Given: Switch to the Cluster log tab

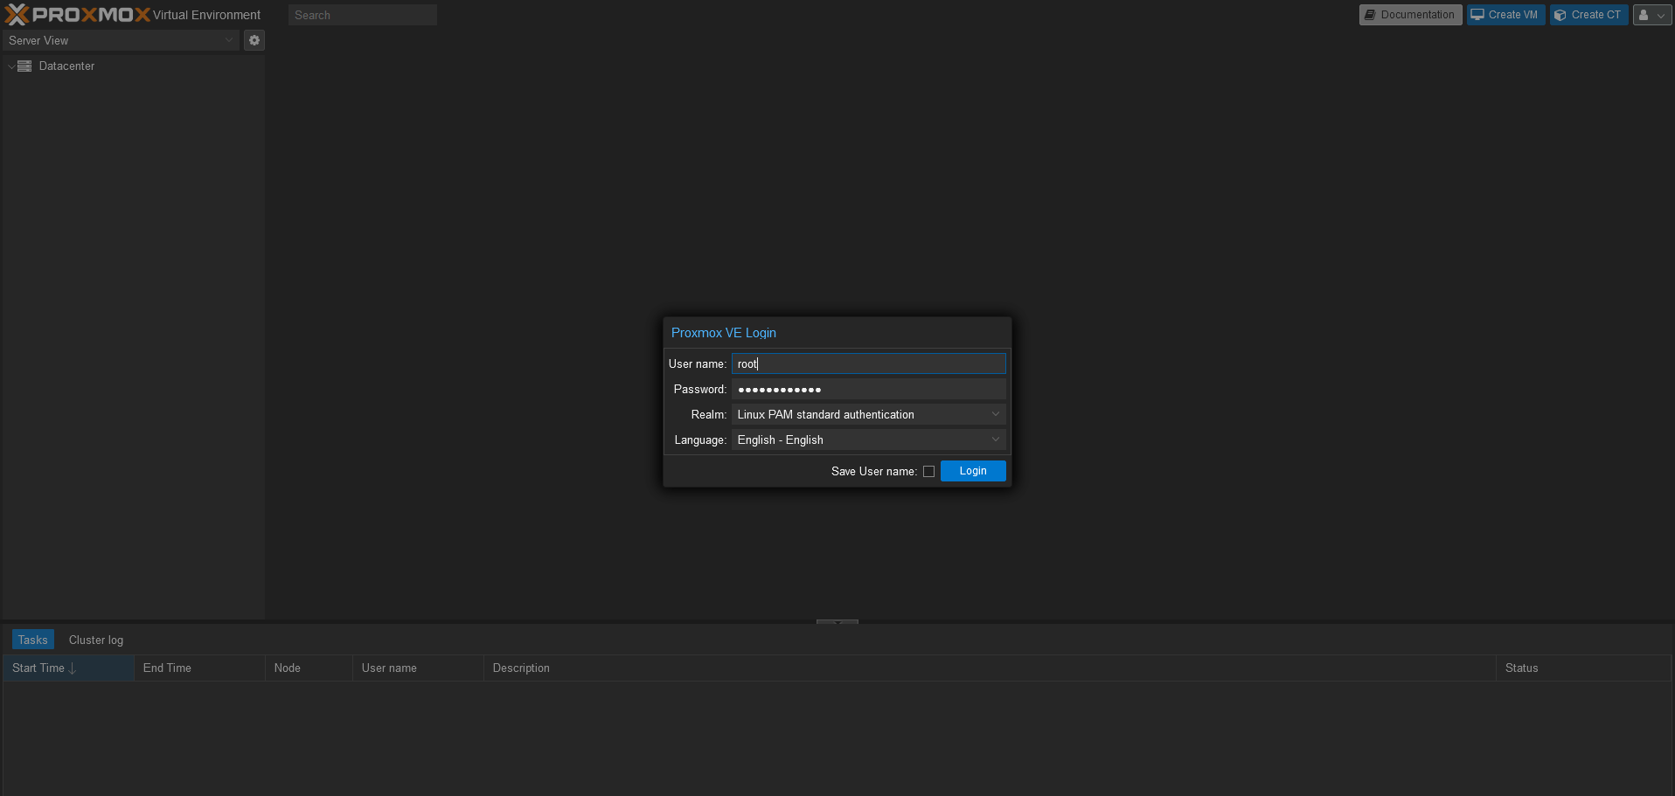Looking at the screenshot, I should point(95,639).
